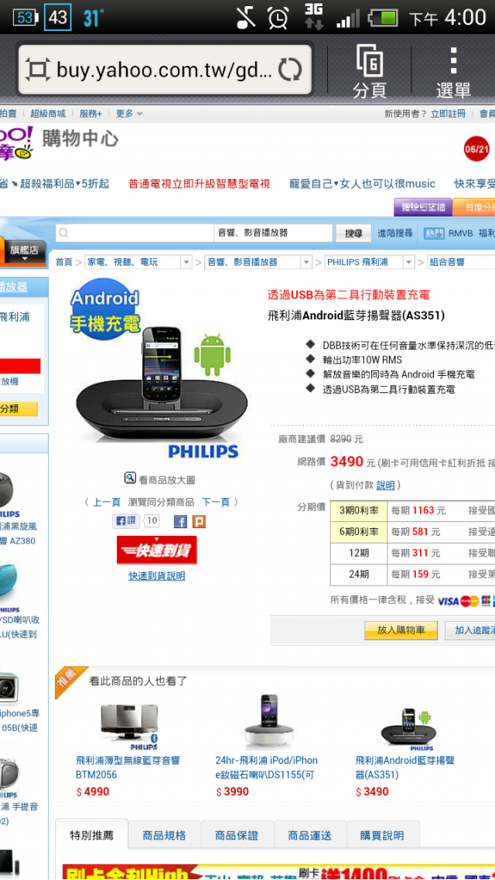Click the red 快速到貨 badge
The height and width of the screenshot is (880, 495).
156,550
